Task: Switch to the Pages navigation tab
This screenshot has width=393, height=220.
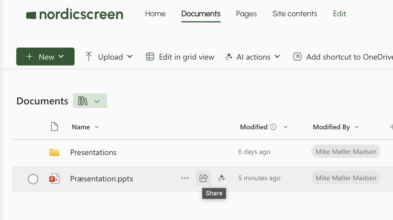Action: pos(246,14)
